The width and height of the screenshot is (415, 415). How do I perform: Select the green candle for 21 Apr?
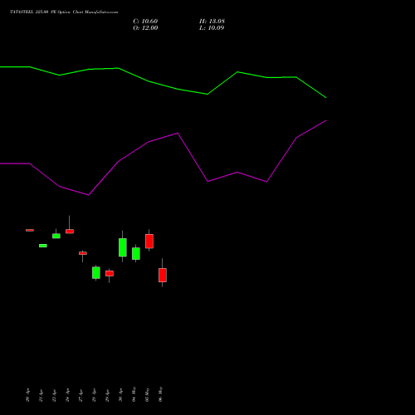pyautogui.click(x=43, y=246)
